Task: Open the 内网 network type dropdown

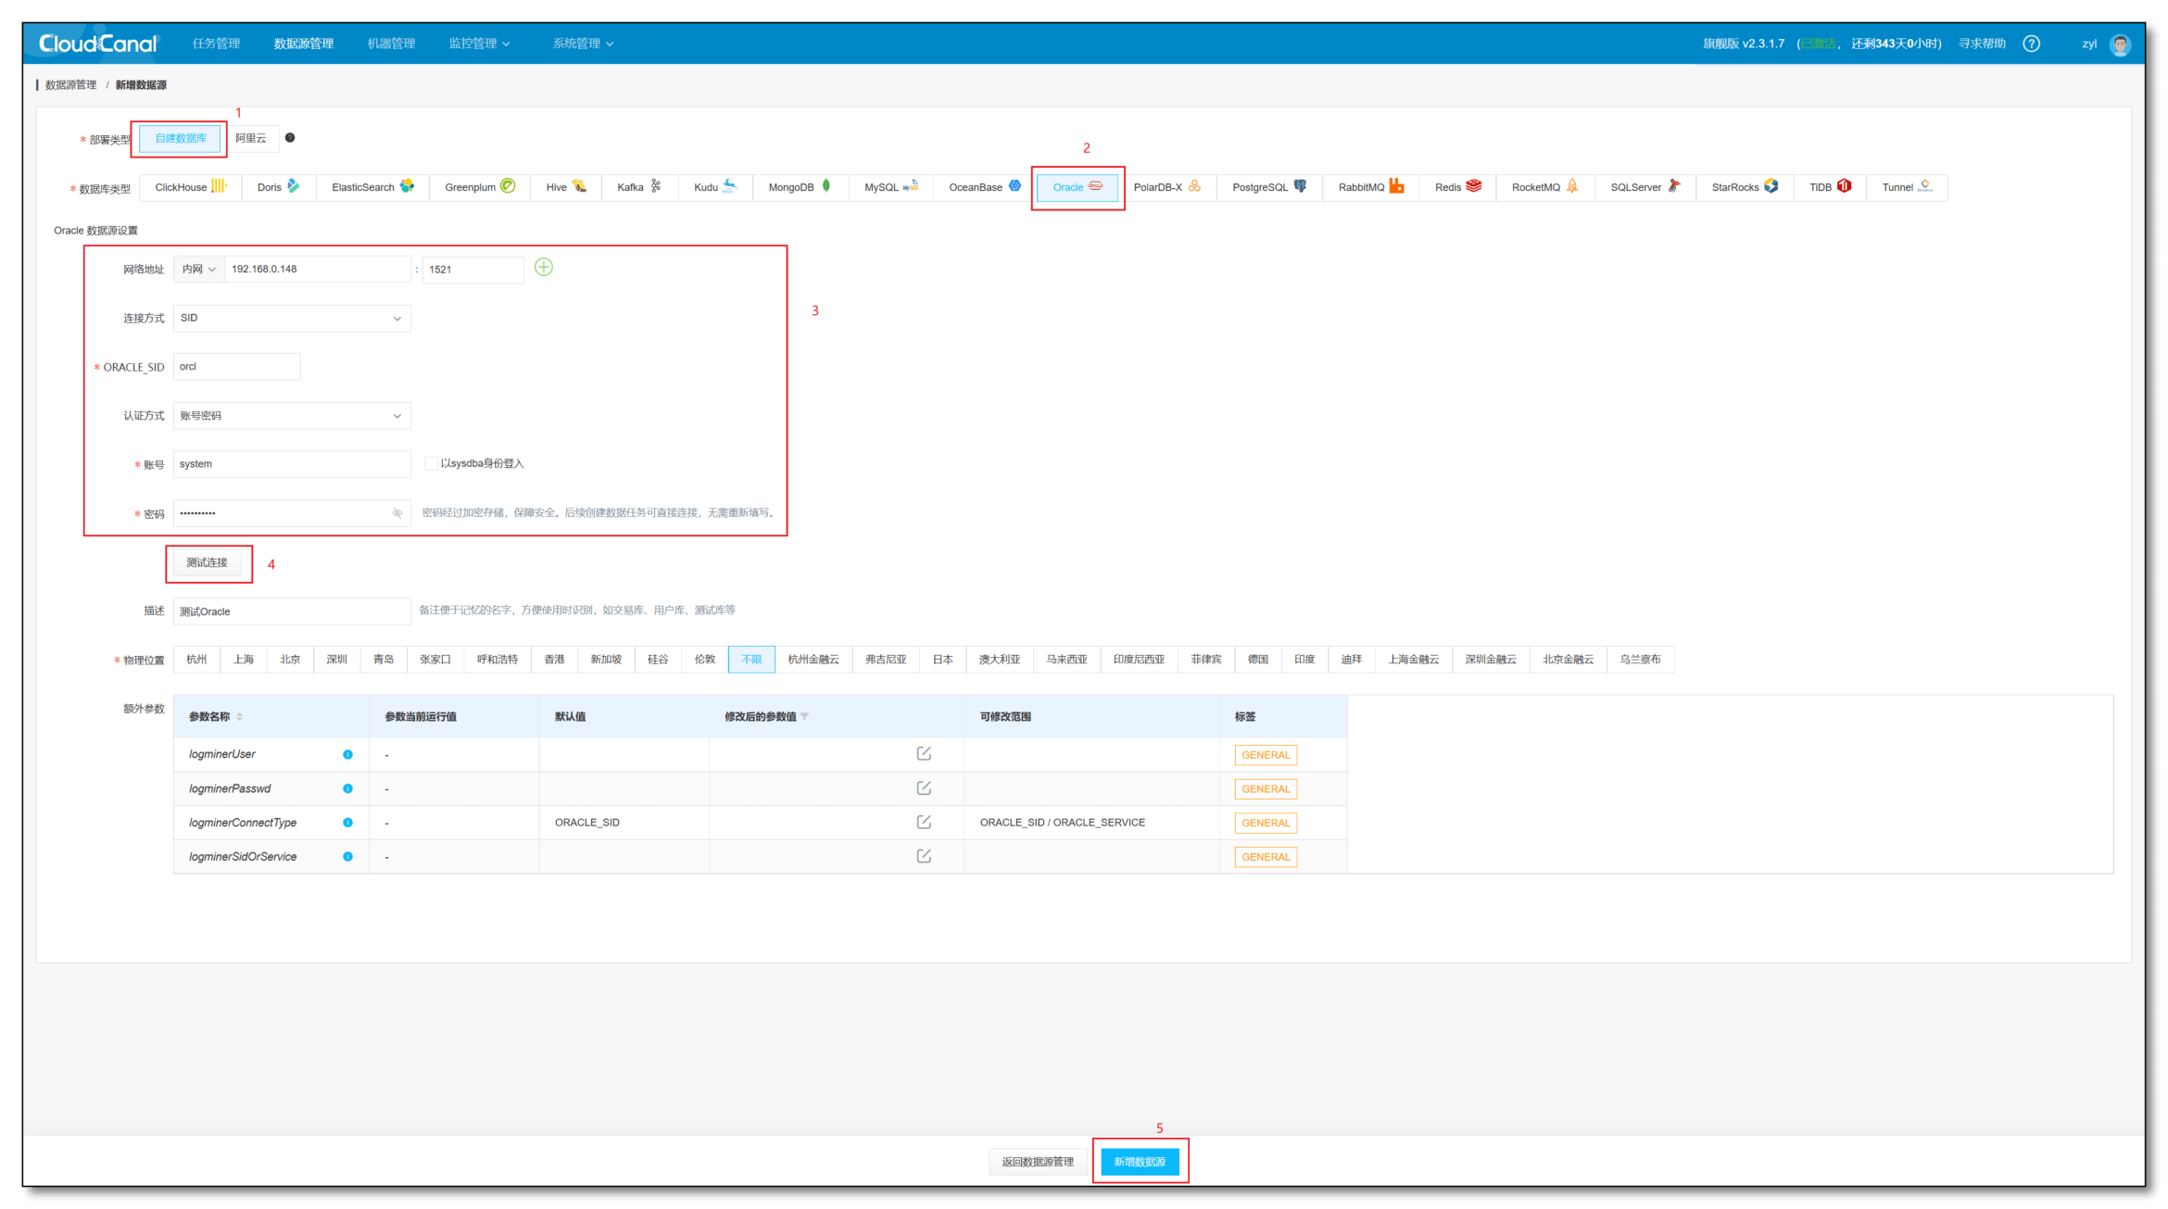Action: [x=198, y=269]
